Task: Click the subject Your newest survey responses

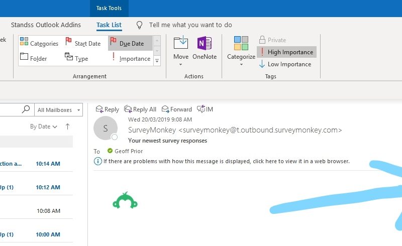Action: (x=168, y=141)
